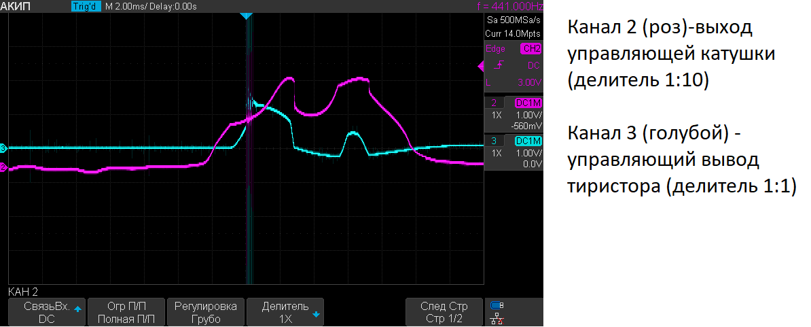Screen dimensions: 811x327
Task: Go to next page with След Стр
Action: coord(444,312)
